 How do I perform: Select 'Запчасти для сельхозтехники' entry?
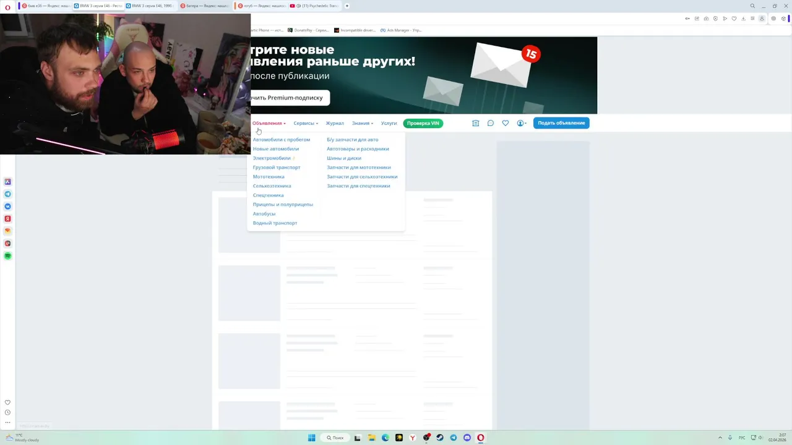pos(362,177)
